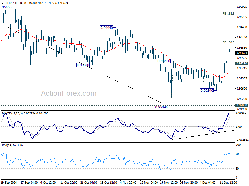Screen dimensions: 249x186
Task: Click the 0.95060 price label
Action: coord(6,7)
